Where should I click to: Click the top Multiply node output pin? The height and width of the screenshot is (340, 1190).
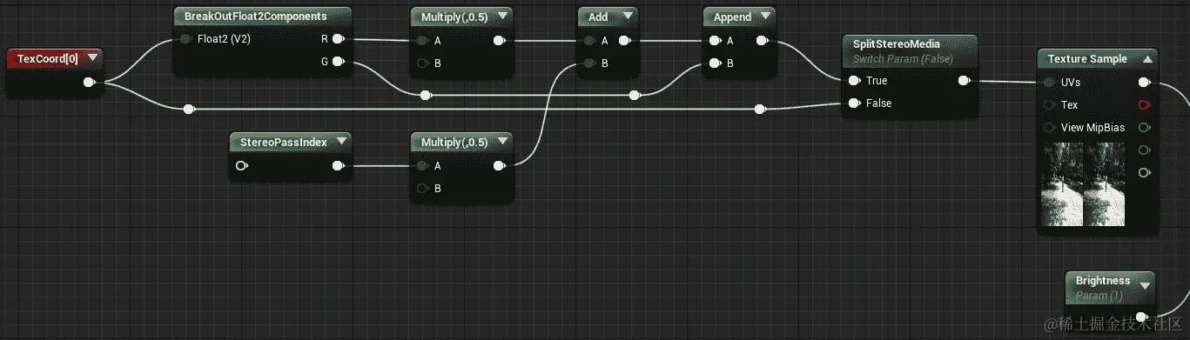pos(500,41)
